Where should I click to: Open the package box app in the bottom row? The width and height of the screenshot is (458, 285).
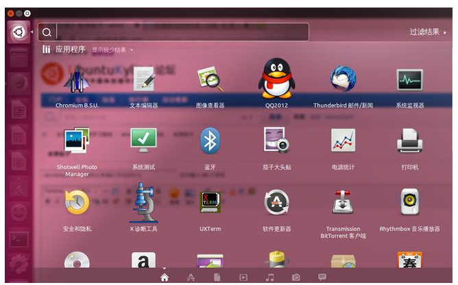pyautogui.click(x=343, y=261)
